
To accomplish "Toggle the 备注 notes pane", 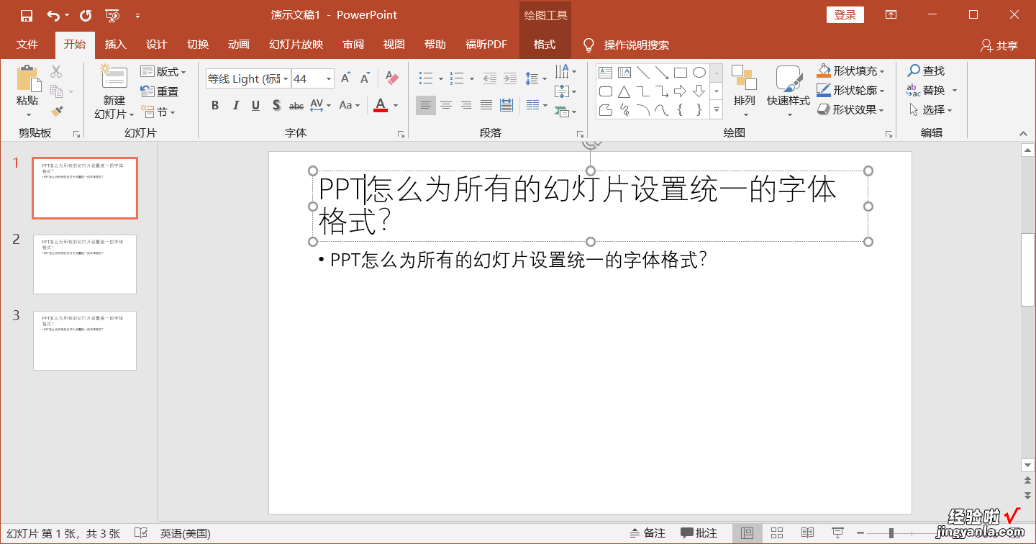I will (x=647, y=533).
